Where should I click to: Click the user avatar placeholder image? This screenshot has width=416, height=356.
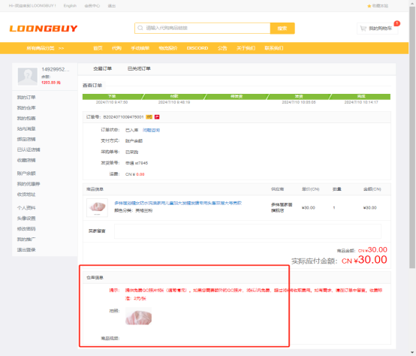[27, 77]
